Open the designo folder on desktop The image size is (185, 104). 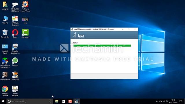click(5, 5)
